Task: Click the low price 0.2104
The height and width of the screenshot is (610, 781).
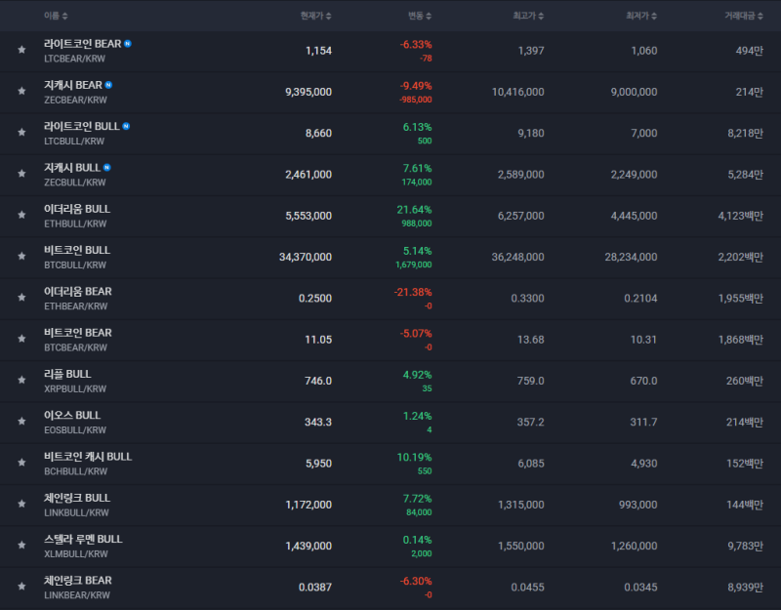Action: pos(641,299)
